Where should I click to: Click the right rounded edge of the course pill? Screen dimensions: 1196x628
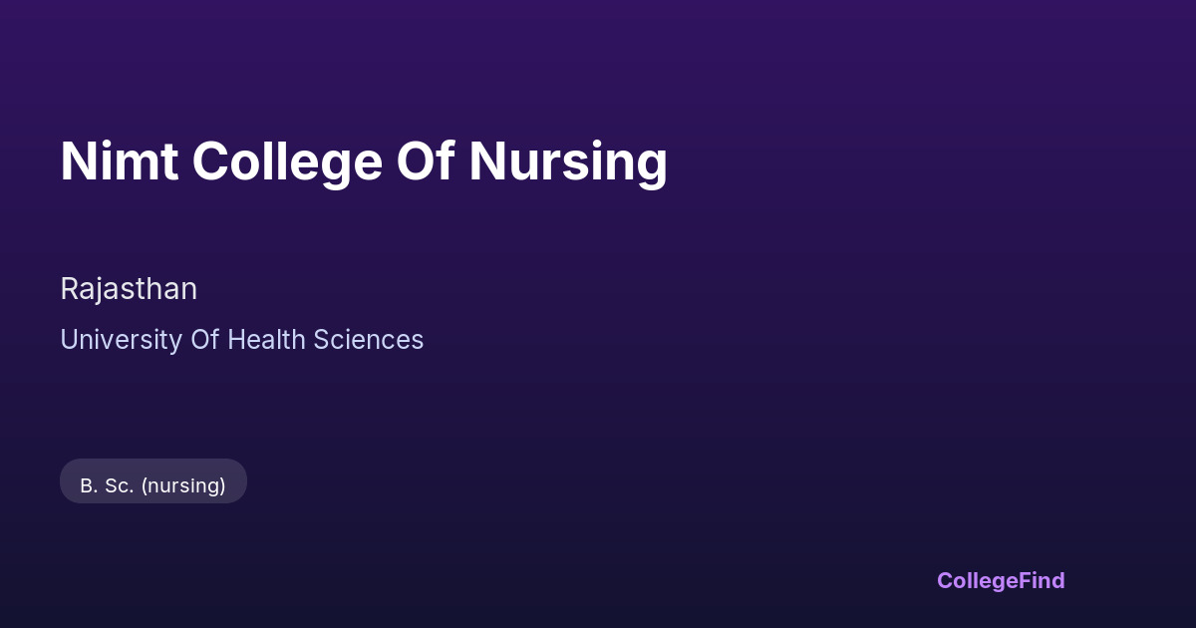tap(240, 481)
